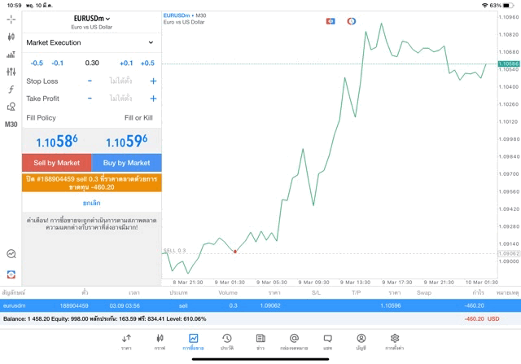Open chart settings sliders icon
This screenshot has width=521, height=364.
coord(11,72)
